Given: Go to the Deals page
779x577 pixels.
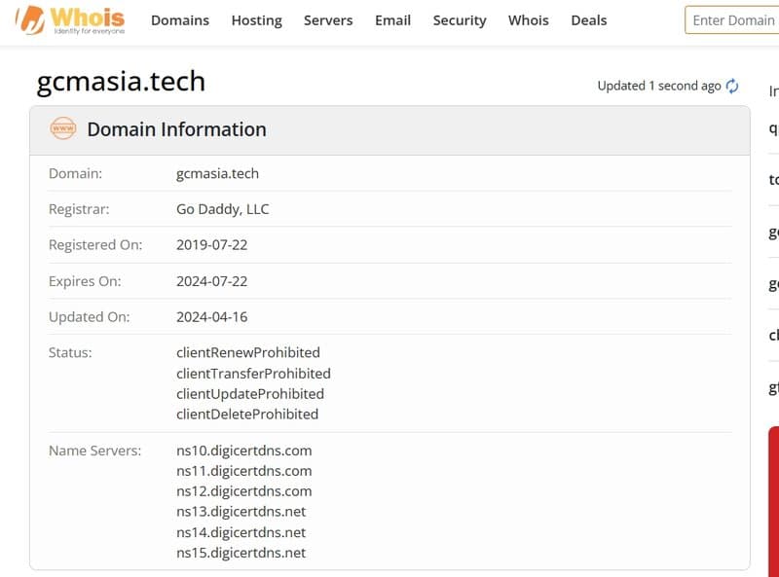Looking at the screenshot, I should click(589, 20).
